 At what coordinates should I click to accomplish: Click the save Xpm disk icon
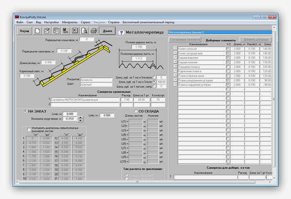(x=66, y=31)
